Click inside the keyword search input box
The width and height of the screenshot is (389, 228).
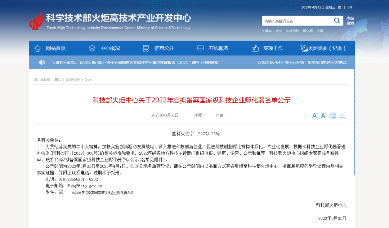pos(295,20)
